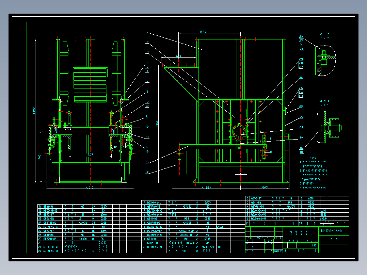Click drawing number NE150-06-00 in title block
Image resolution: width=367 pixels, height=275 pixels.
coord(332,231)
